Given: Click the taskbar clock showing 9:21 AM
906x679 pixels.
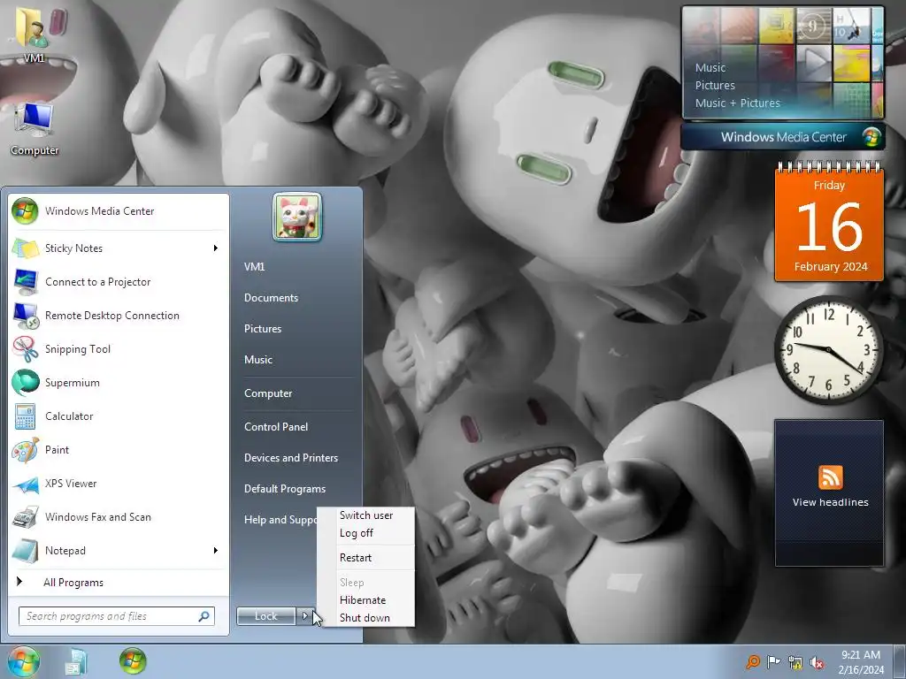Looking at the screenshot, I should pyautogui.click(x=861, y=662).
